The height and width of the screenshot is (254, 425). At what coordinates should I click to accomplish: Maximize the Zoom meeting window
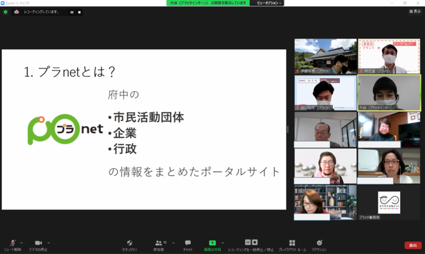click(405, 3)
